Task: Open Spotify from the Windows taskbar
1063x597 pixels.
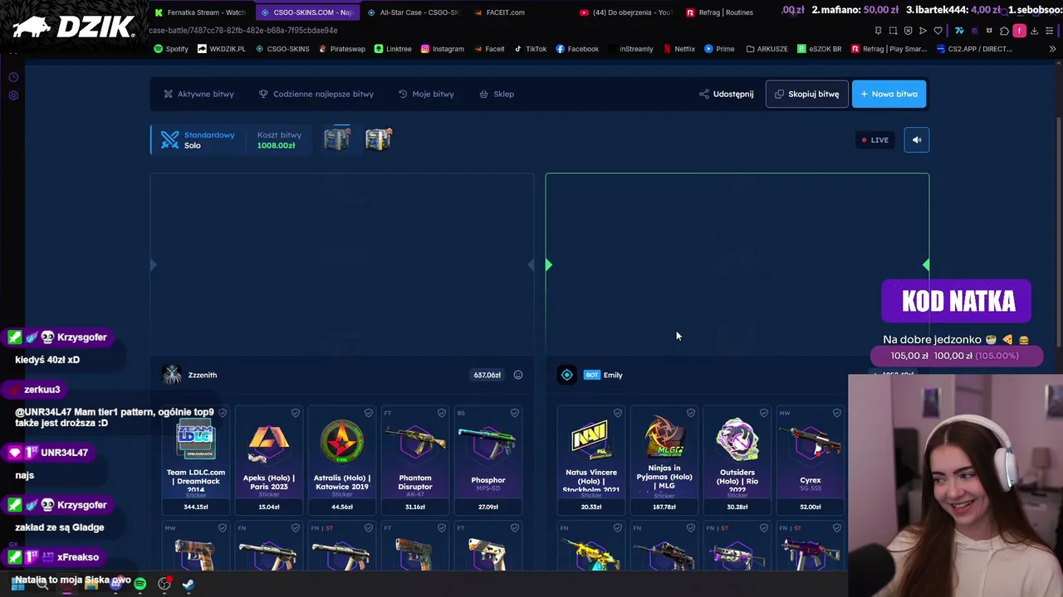Action: [140, 585]
